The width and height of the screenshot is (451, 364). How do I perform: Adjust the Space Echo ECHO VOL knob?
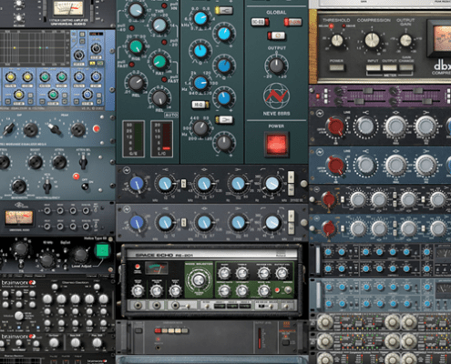tap(264, 291)
